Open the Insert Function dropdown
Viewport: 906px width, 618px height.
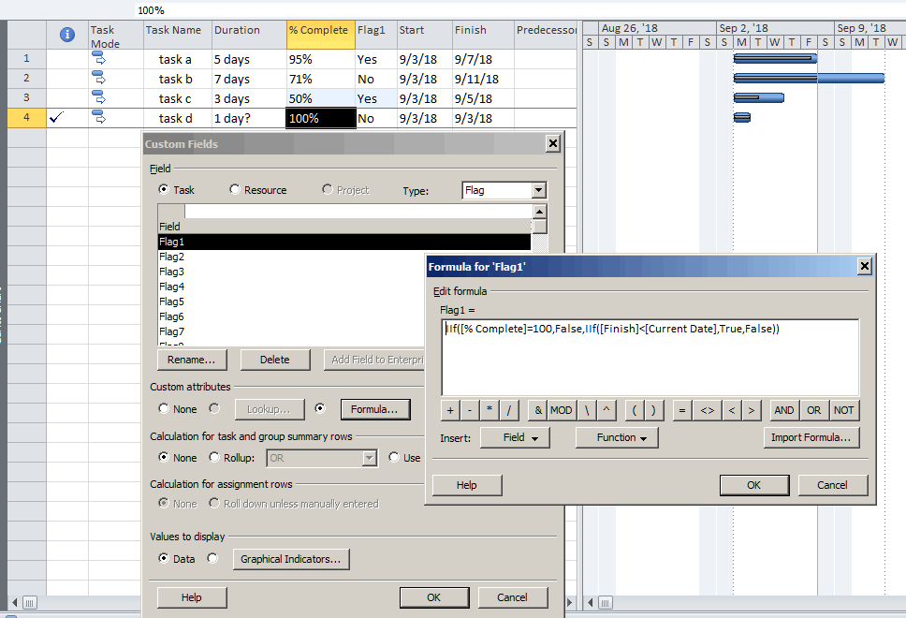(x=617, y=437)
